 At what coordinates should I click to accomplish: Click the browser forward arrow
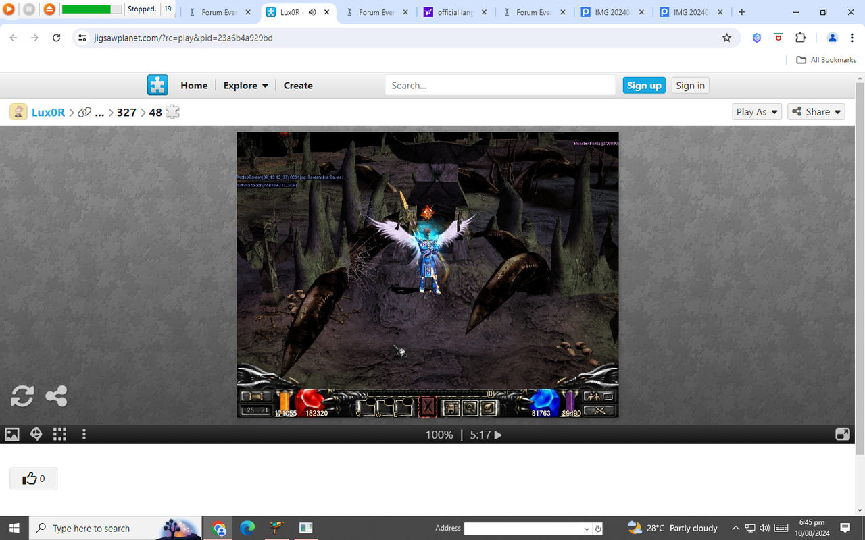point(35,38)
